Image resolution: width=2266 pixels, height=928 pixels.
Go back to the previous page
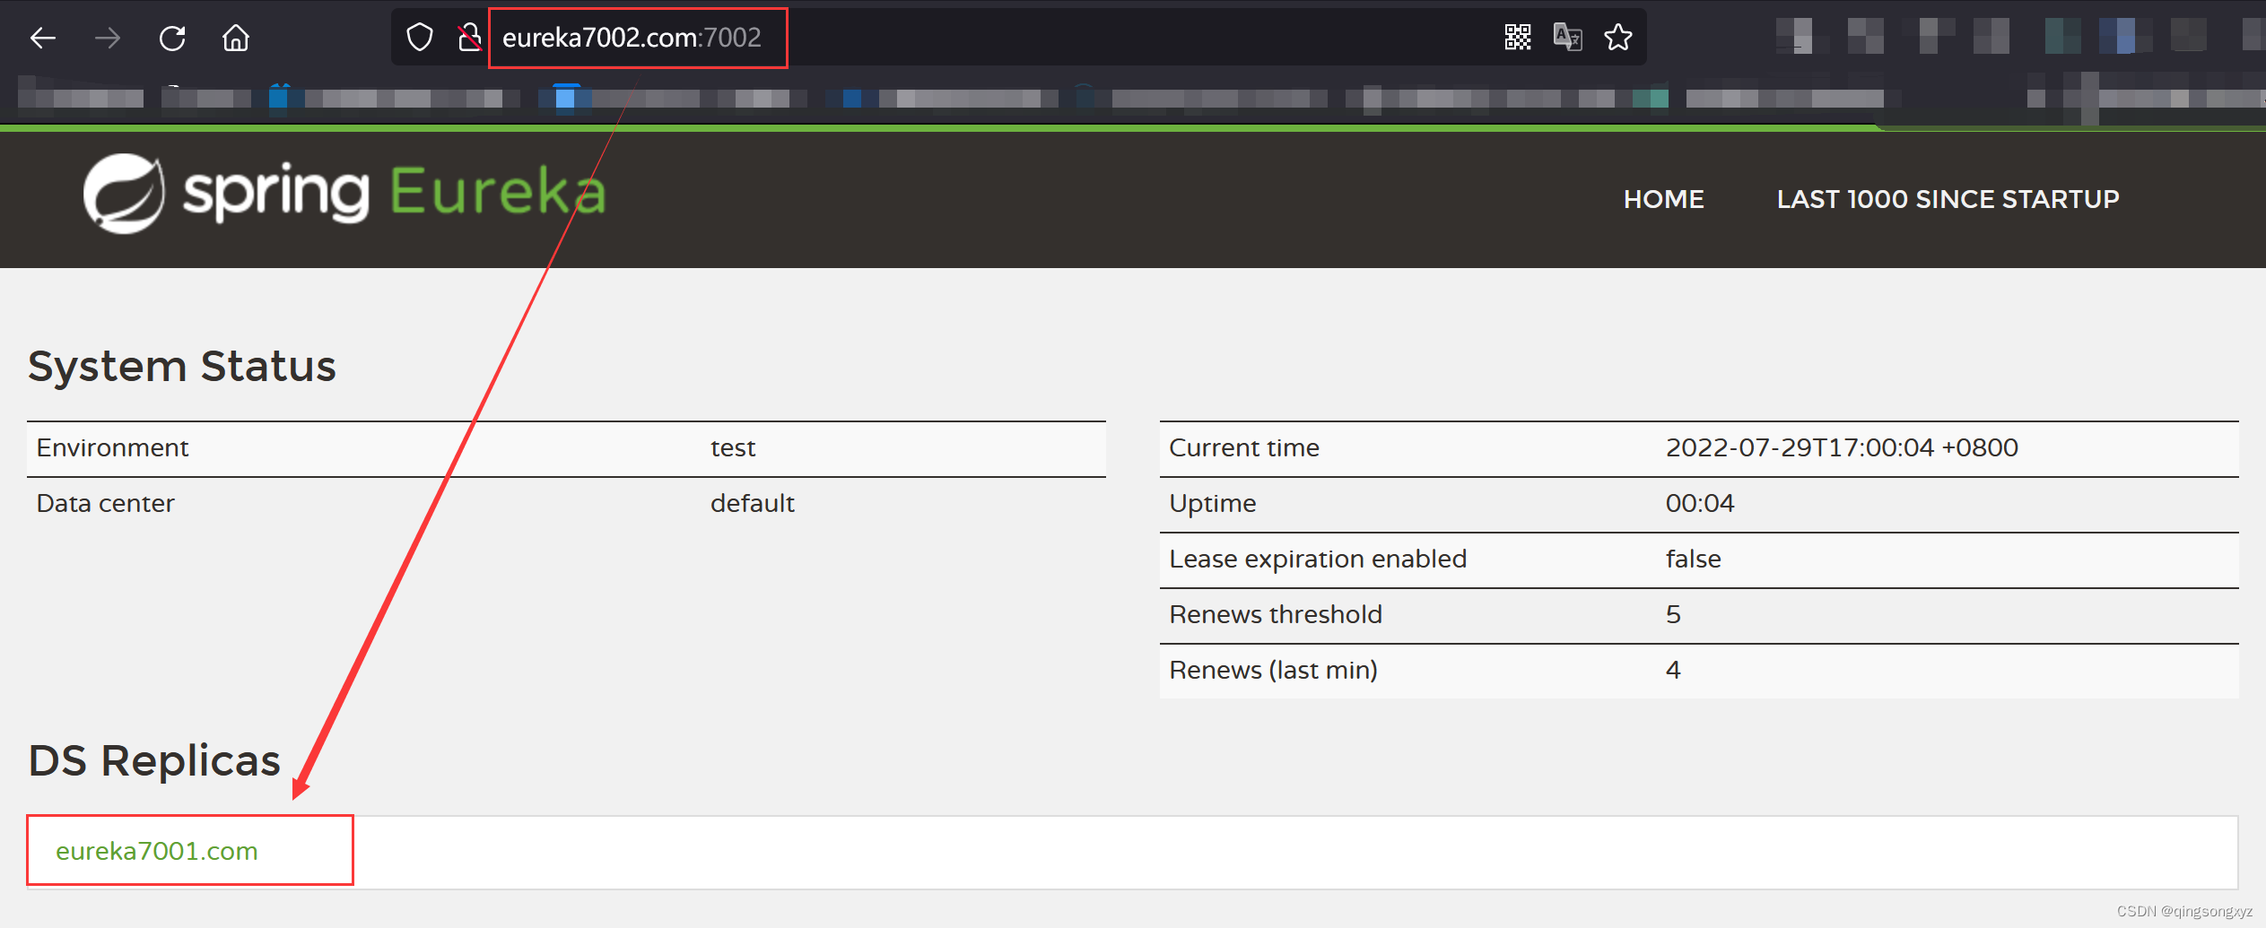point(43,38)
